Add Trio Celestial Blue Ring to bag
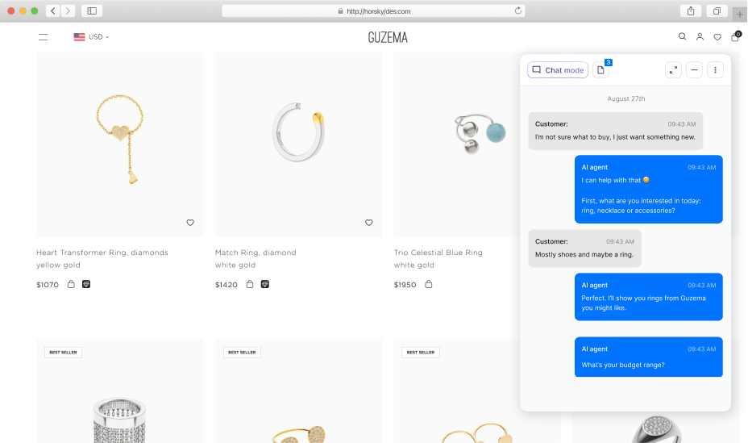 click(428, 284)
